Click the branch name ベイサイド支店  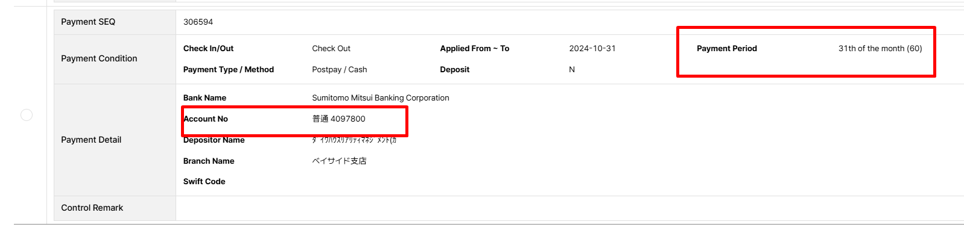(x=339, y=161)
